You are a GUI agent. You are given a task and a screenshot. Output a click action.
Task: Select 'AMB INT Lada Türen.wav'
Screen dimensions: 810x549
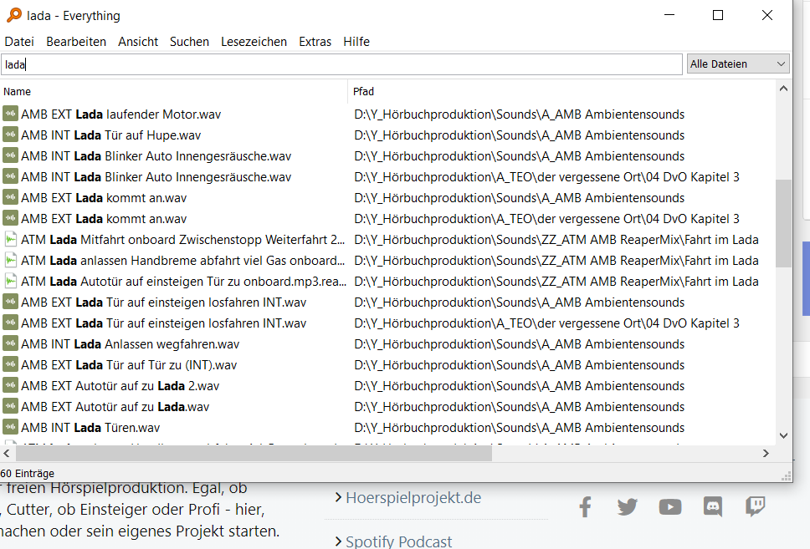point(90,428)
